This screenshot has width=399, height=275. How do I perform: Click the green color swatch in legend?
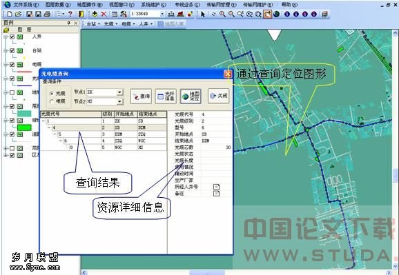coord(24,128)
